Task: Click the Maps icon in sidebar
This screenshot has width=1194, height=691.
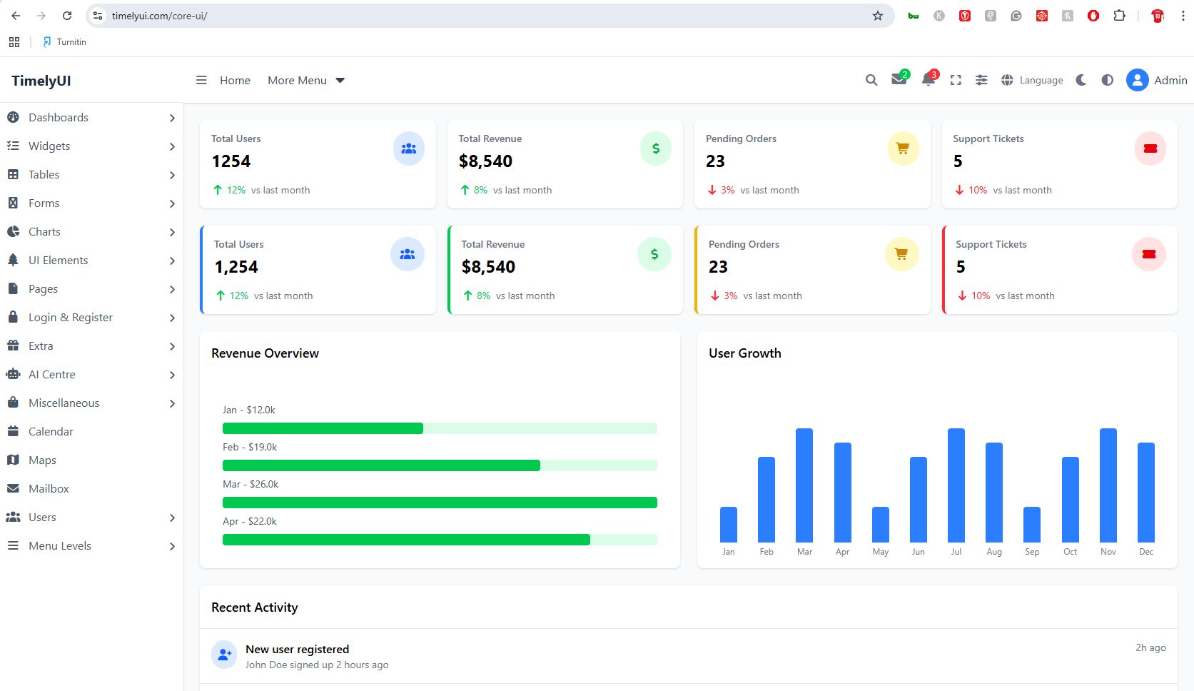Action: pos(13,460)
